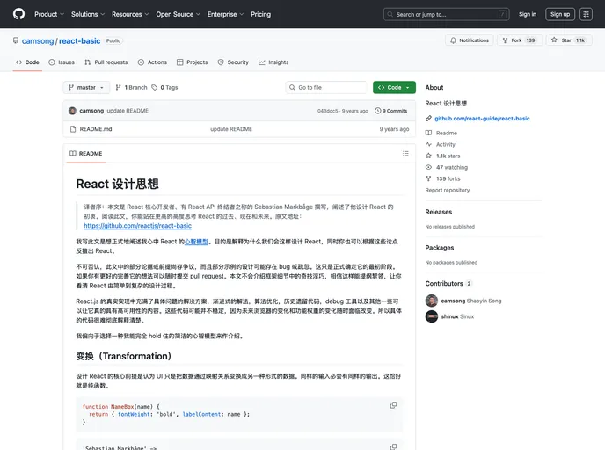Expand the Resources menu

[130, 14]
